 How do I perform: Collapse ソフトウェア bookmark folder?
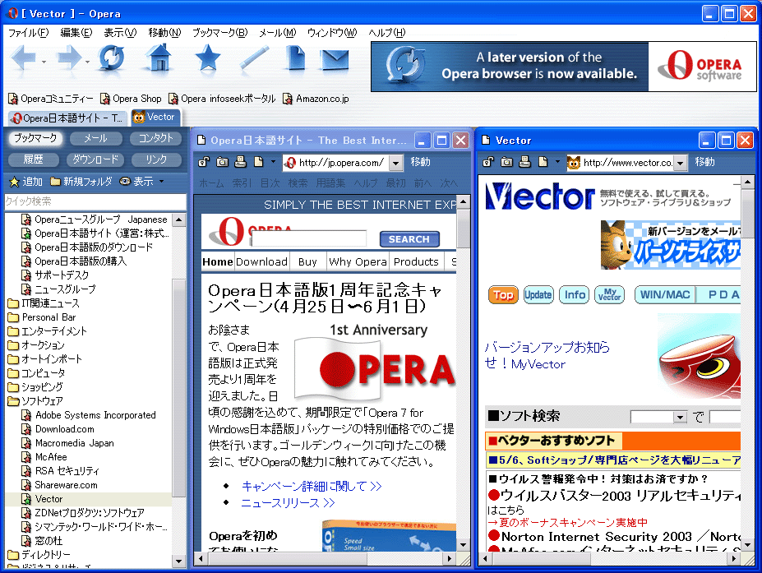(35, 401)
